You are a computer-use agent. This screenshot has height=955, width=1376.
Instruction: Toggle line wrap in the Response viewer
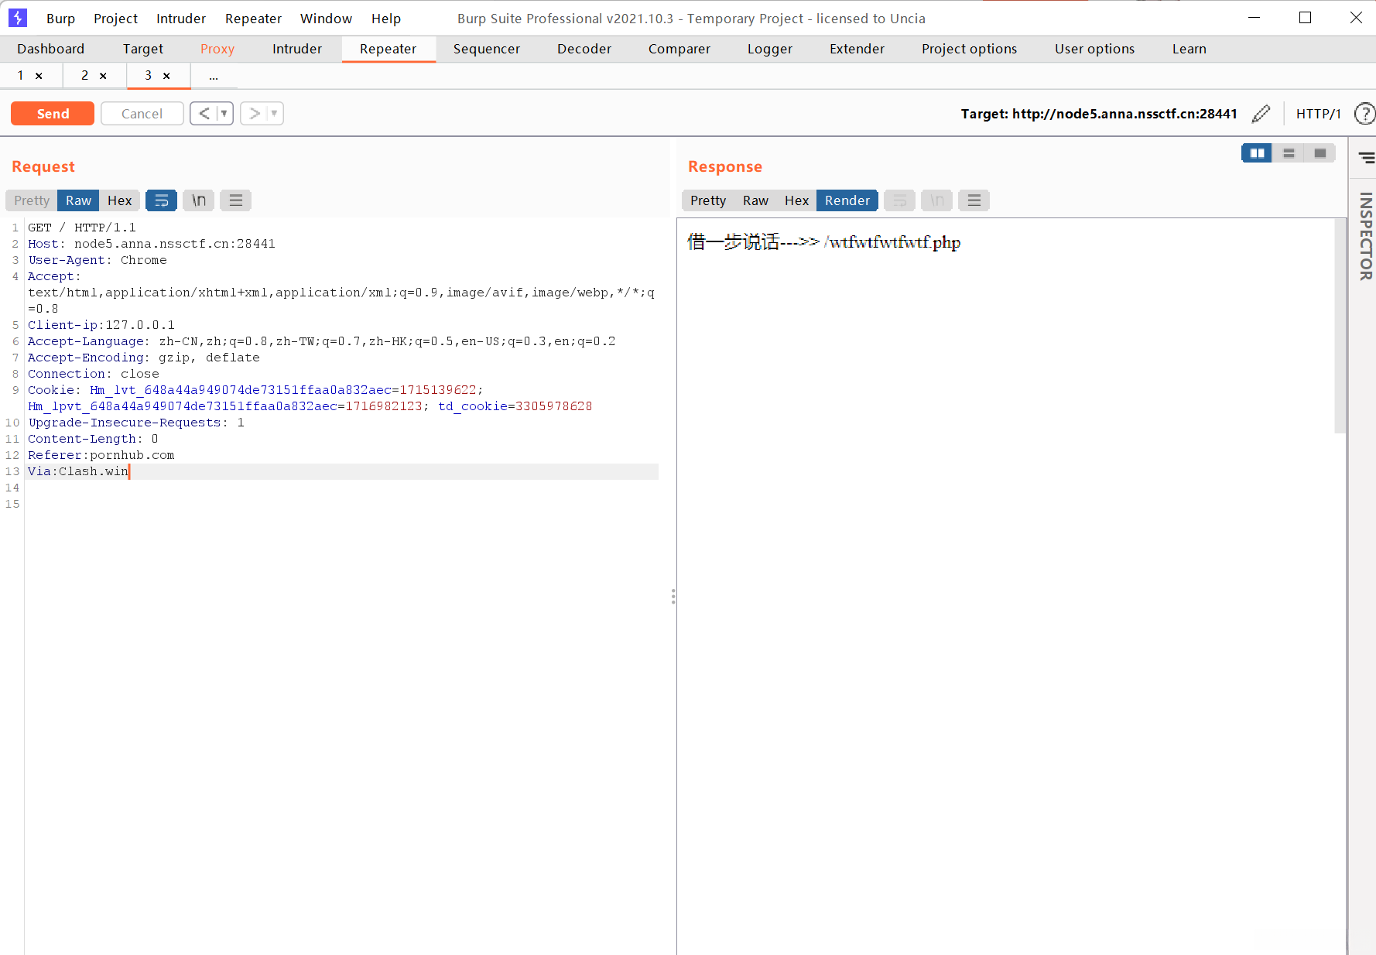(x=899, y=200)
